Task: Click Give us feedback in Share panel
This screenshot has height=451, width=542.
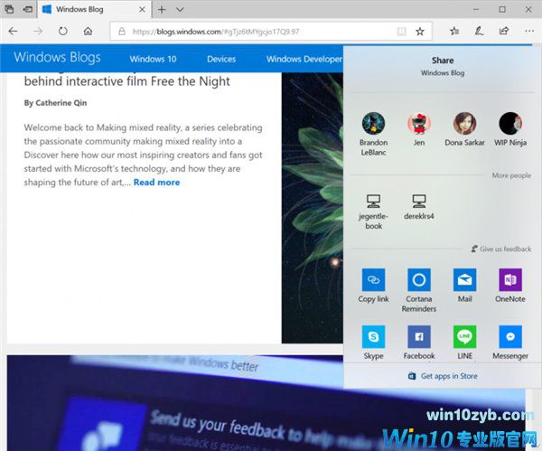Action: point(501,249)
